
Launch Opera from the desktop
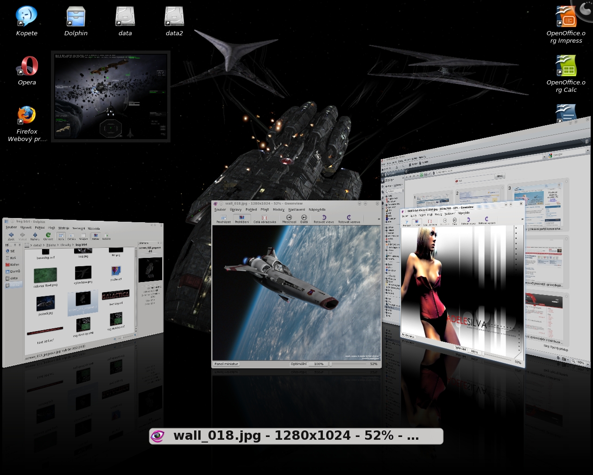click(x=27, y=71)
